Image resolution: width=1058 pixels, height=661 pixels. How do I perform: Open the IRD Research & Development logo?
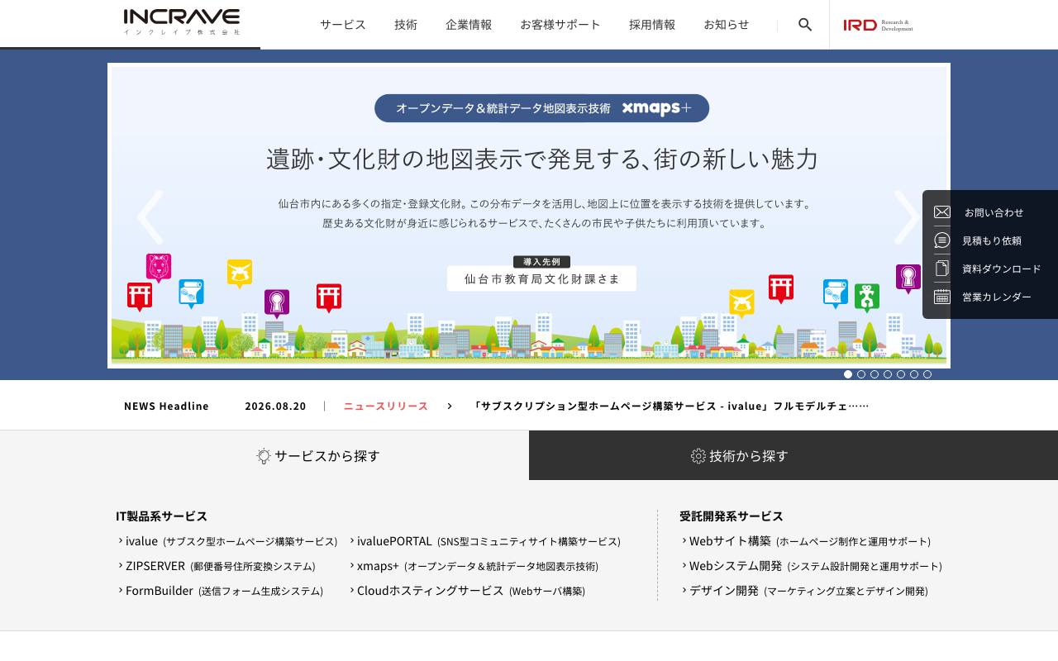[x=878, y=25]
